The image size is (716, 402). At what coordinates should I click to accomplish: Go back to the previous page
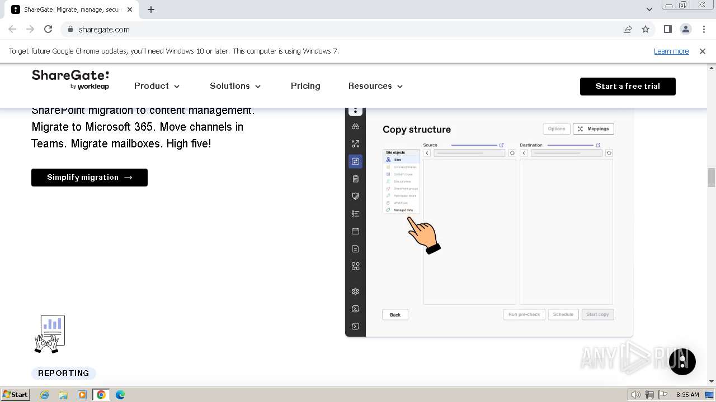[x=12, y=29]
